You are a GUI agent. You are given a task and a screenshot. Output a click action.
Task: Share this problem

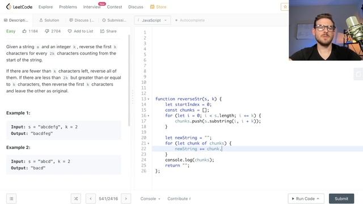pos(108,31)
